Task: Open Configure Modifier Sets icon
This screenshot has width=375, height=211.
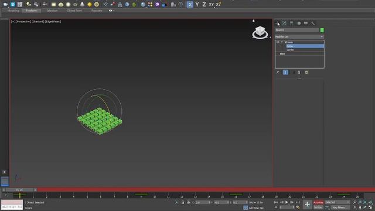Action: pyautogui.click(x=306, y=72)
